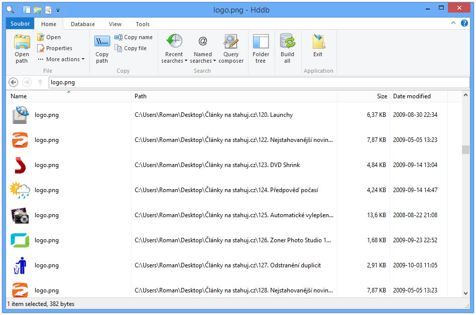The height and width of the screenshot is (315, 476).
Task: Sort results by the Date modified column header
Action: coord(419,96)
